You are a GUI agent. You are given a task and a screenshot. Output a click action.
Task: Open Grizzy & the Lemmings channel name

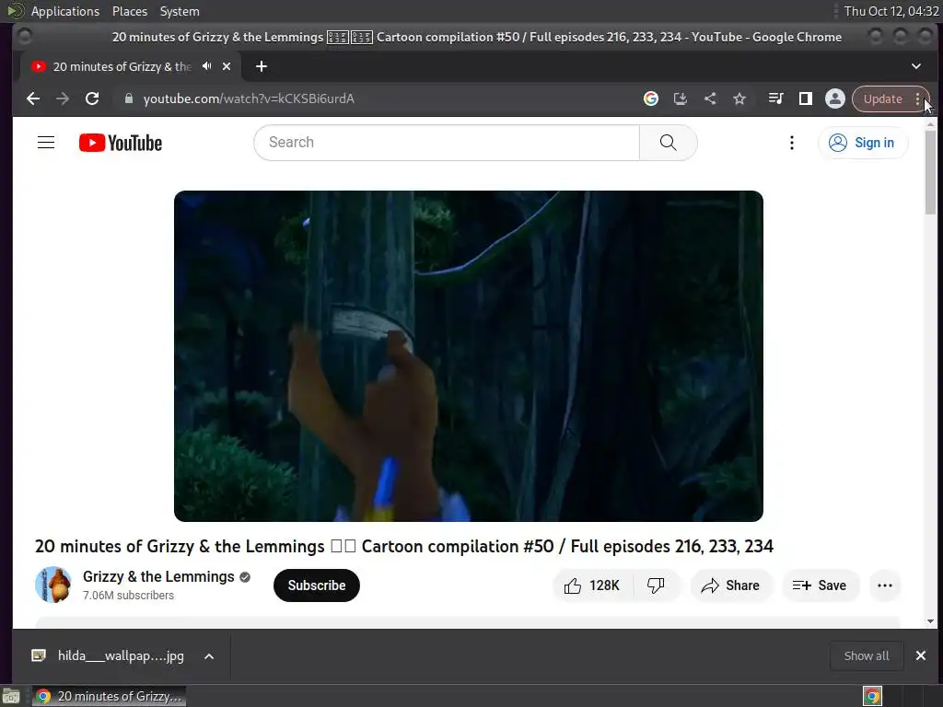click(158, 576)
